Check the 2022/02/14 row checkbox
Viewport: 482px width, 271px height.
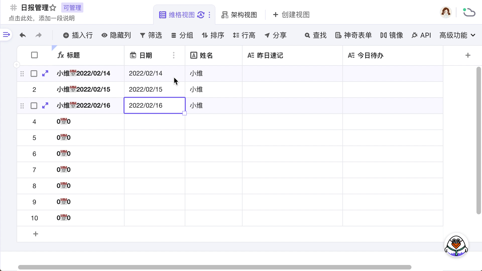[34, 74]
